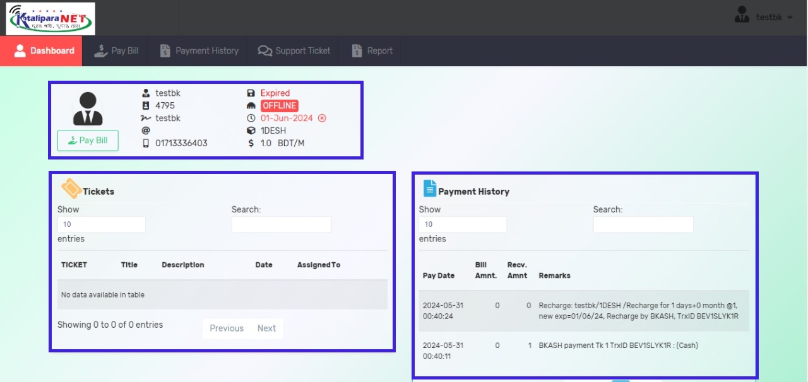Click the user avatar profile picture

(88, 108)
